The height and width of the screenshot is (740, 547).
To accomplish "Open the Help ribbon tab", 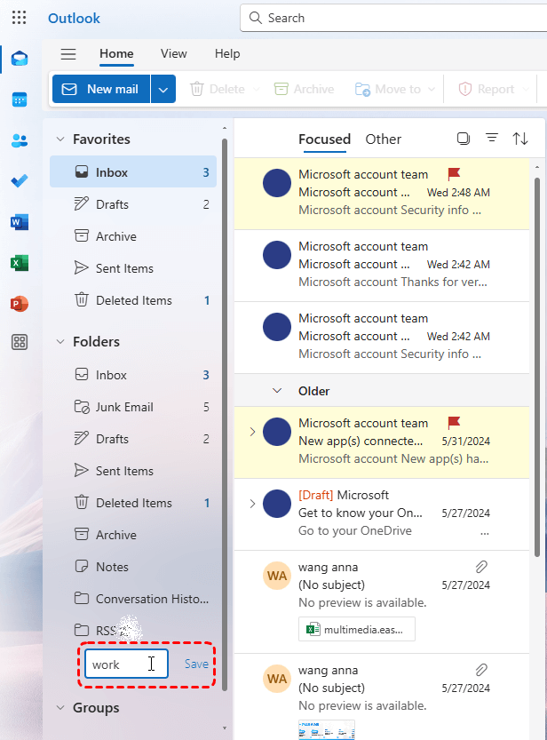I will coord(227,54).
